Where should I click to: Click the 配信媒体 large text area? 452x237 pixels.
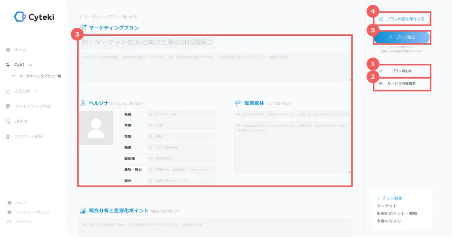[x=293, y=147]
